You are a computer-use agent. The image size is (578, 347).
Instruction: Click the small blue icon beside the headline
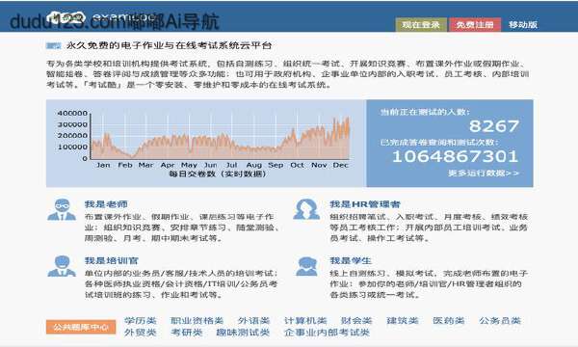coord(53,45)
